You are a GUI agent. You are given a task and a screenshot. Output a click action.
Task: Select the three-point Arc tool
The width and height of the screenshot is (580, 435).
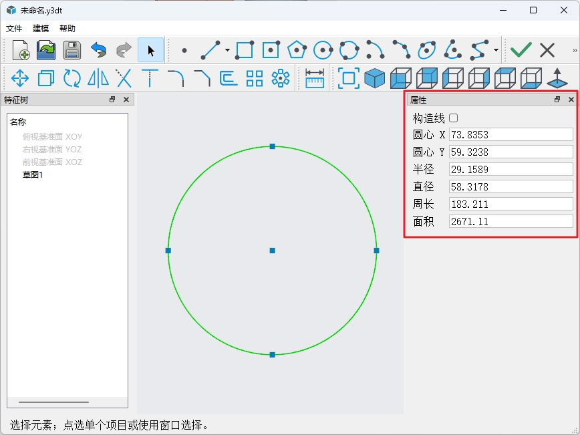[375, 50]
